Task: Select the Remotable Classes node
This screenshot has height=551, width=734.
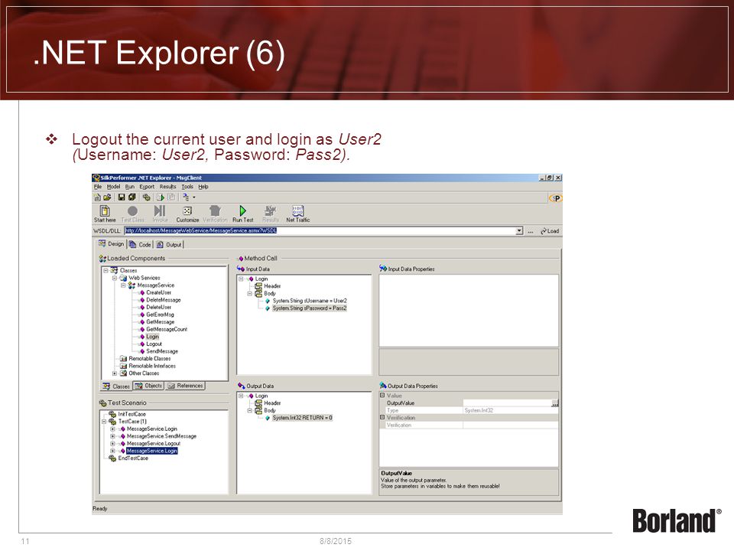Action: 150,358
